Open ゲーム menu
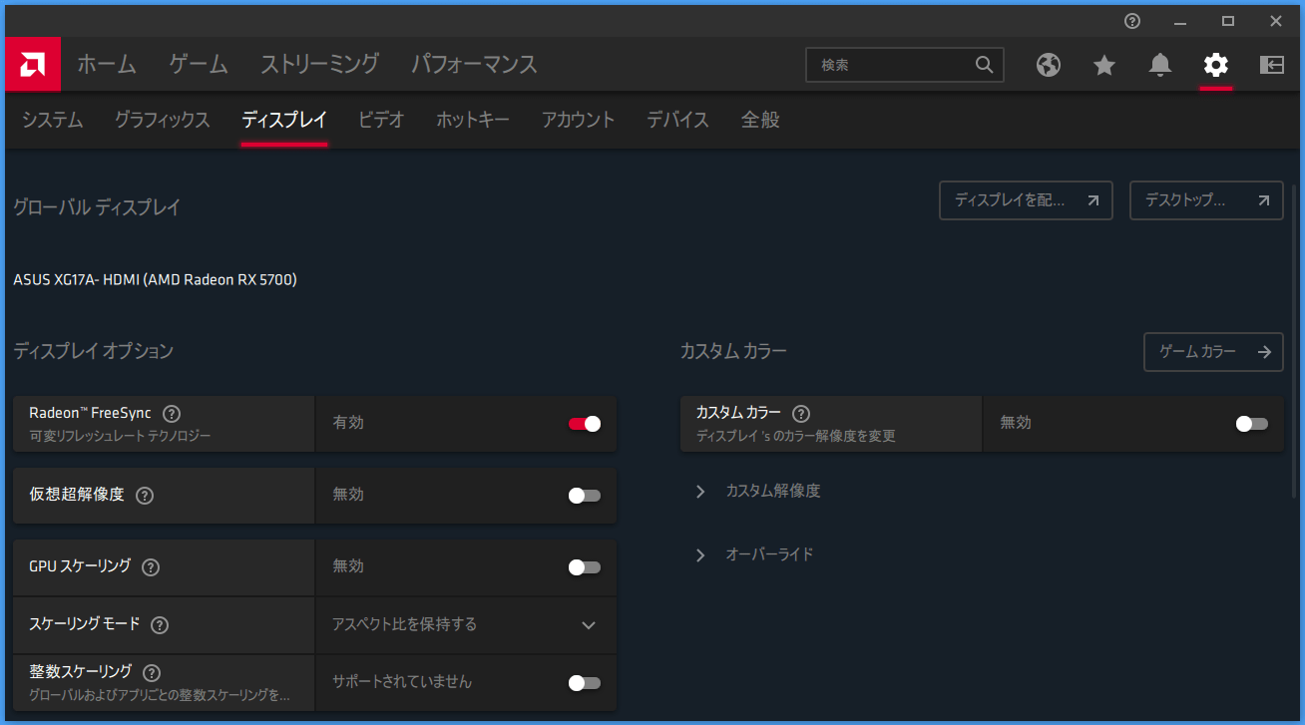Viewport: 1305px width, 725px height. pos(199,65)
